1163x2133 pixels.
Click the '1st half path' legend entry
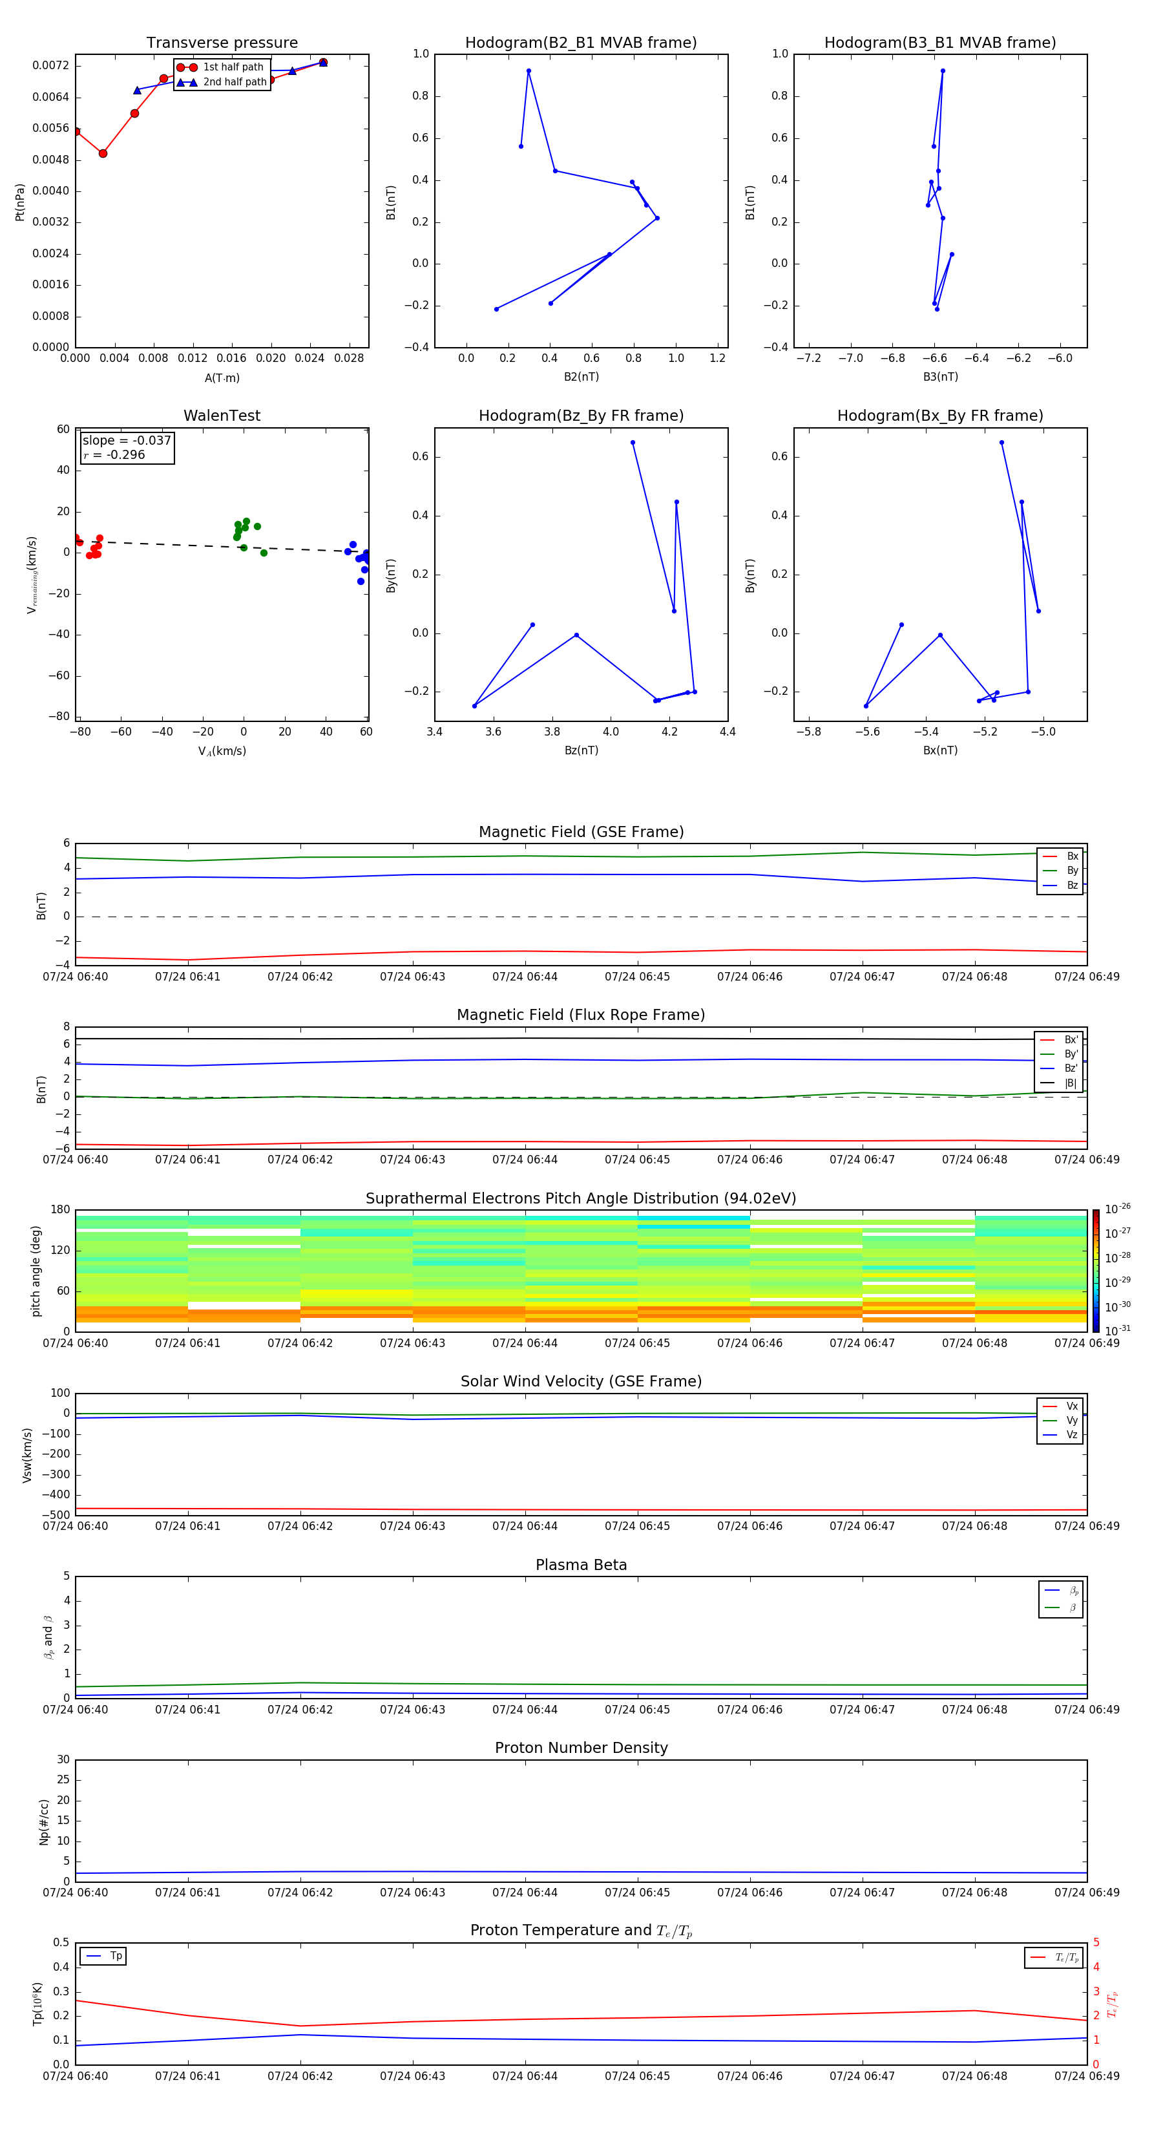(221, 67)
